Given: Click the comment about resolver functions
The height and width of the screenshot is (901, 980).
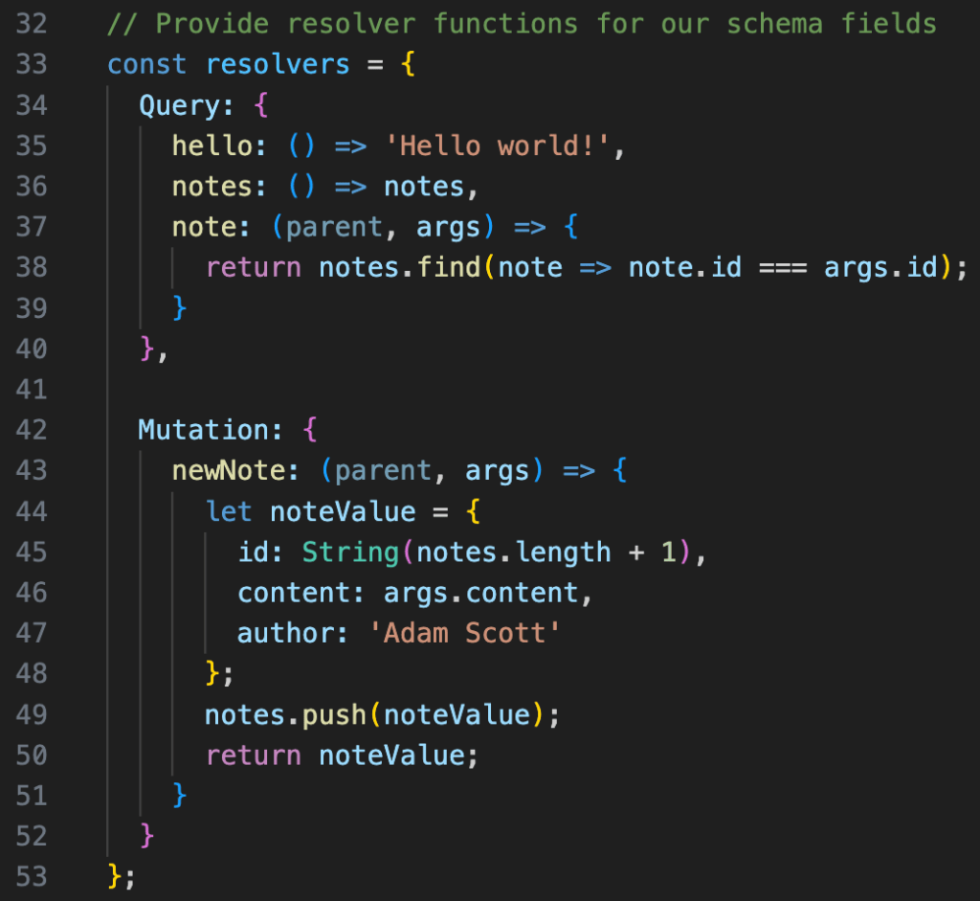Looking at the screenshot, I should click(x=522, y=23).
